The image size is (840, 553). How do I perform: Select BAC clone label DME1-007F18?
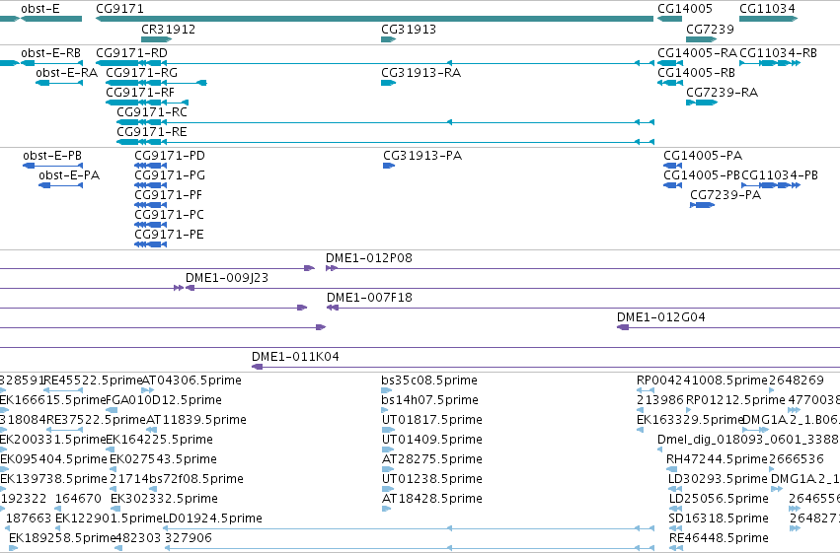click(369, 298)
